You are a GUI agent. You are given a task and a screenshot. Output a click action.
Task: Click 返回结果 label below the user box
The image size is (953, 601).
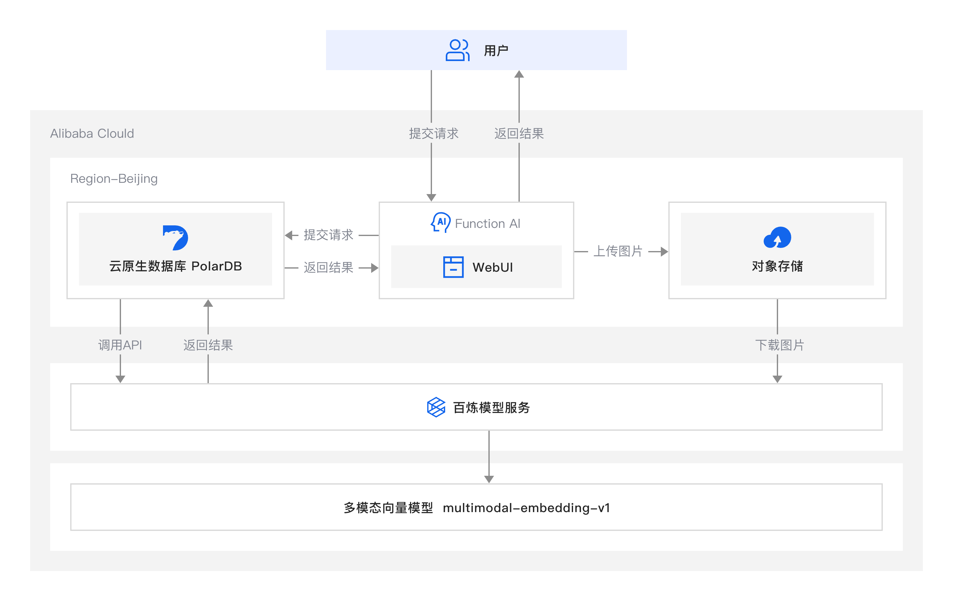[x=519, y=134]
